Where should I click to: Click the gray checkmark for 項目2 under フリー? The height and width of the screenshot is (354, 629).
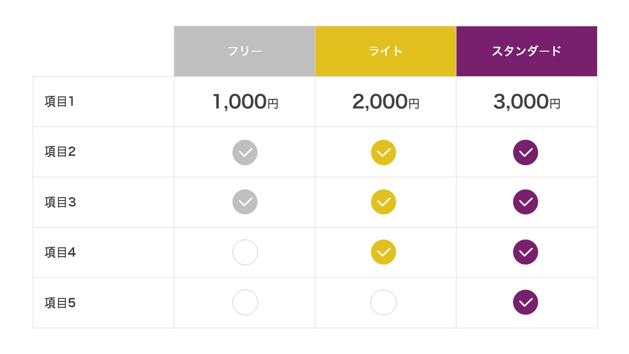click(245, 152)
